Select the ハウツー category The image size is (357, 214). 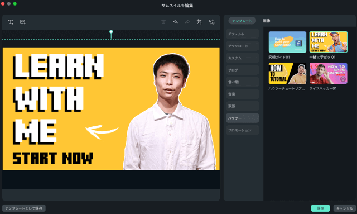(243, 118)
